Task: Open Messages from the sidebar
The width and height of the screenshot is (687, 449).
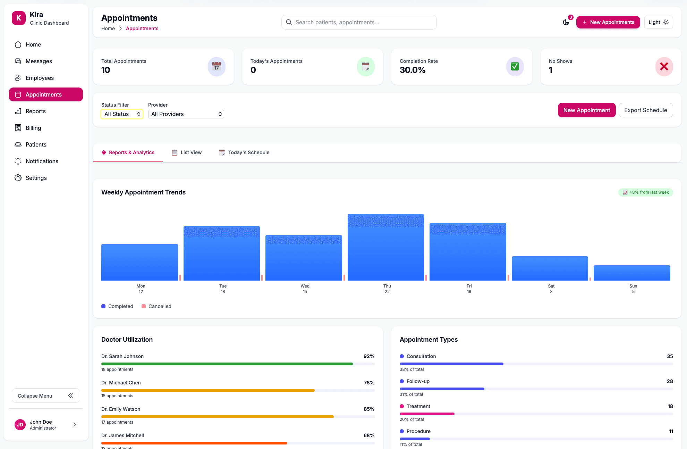Action: coord(39,61)
